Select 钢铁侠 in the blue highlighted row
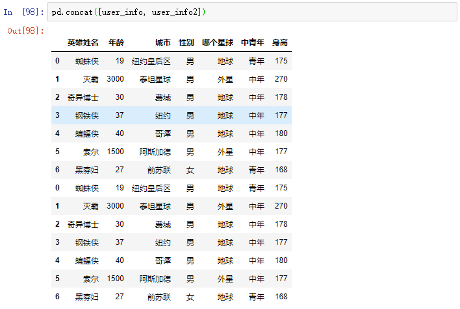The image size is (460, 309). pos(87,115)
